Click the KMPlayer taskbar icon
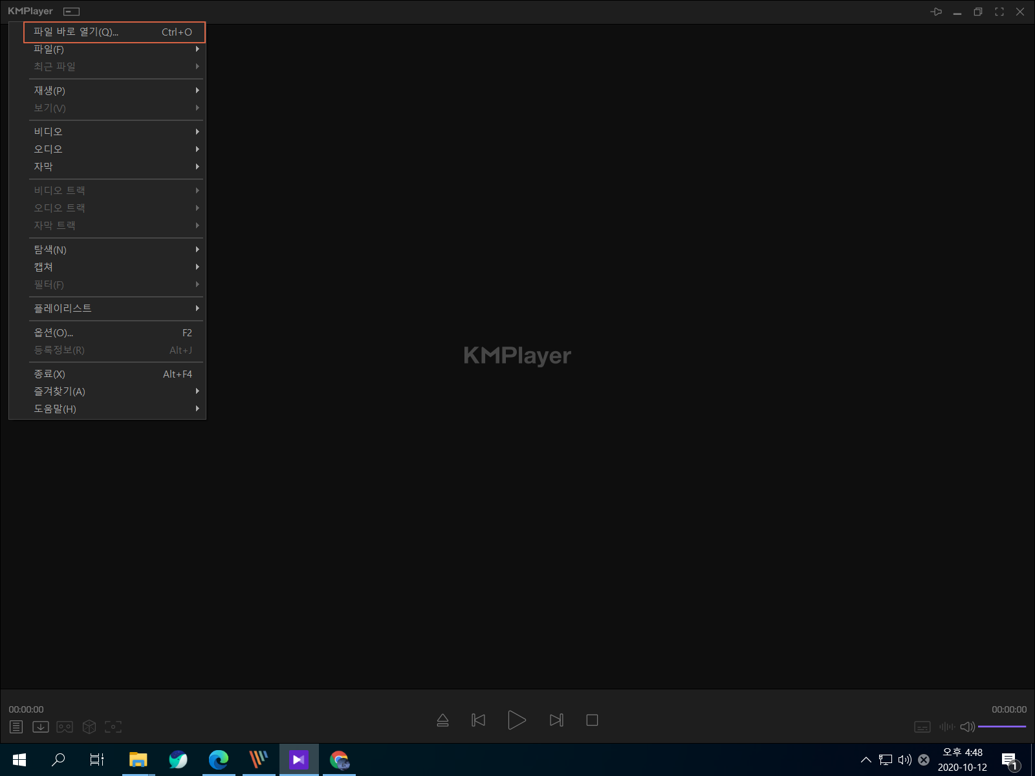The width and height of the screenshot is (1035, 776). click(299, 760)
